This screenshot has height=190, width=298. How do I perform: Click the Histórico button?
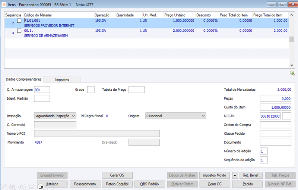point(52,184)
